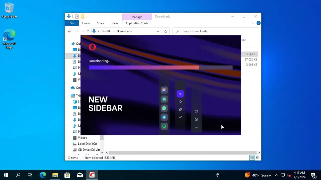Select the file sized 87,026 KB
Viewport: 321px width, 180px height.
[251, 59]
